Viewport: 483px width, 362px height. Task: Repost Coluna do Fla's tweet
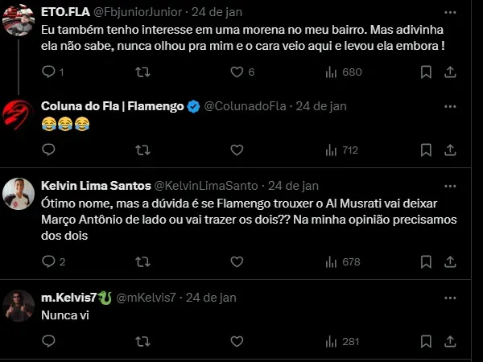142,150
